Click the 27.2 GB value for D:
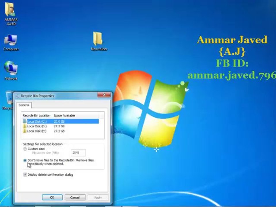Viewport: 276px width, 207px height. click(x=59, y=126)
